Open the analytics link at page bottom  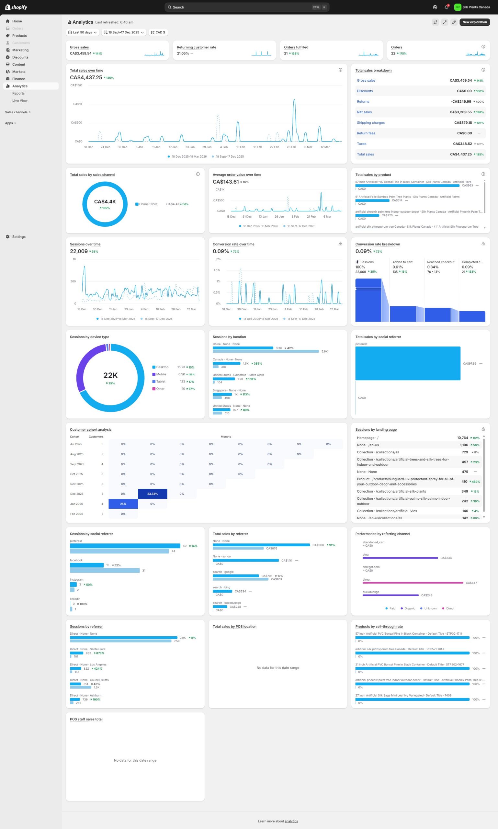click(x=291, y=821)
